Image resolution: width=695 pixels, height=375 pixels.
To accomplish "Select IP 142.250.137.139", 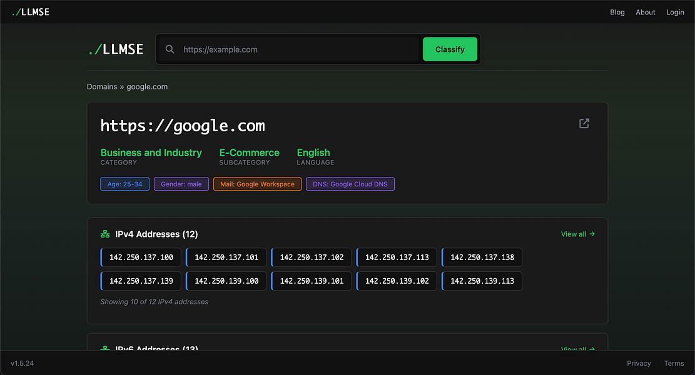I will click(141, 281).
